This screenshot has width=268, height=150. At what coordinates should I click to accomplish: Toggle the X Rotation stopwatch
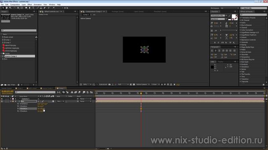18,106
